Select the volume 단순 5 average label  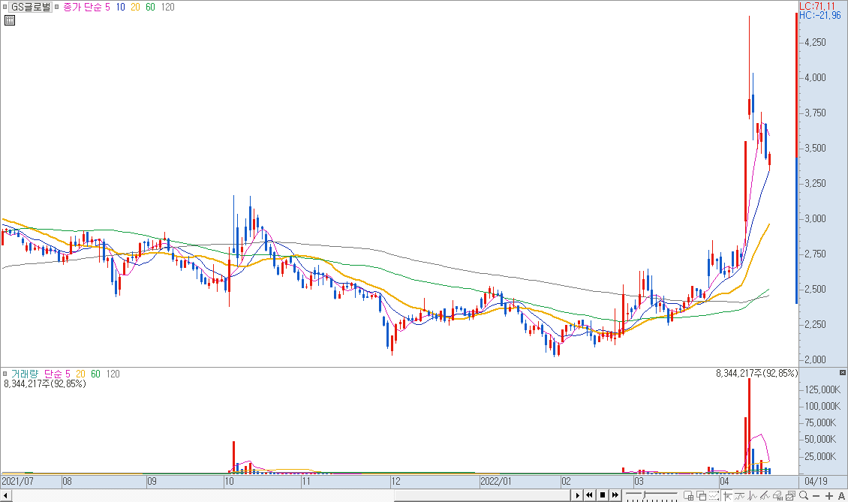(57, 374)
